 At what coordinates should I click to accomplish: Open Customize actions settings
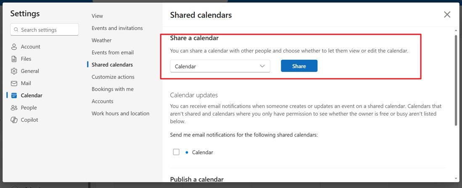(x=113, y=77)
